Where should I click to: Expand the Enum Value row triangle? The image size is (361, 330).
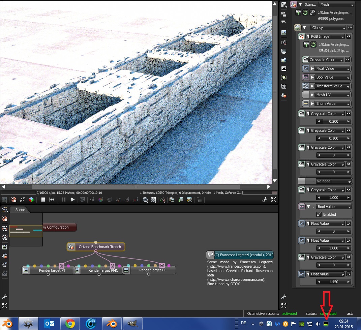pos(312,103)
